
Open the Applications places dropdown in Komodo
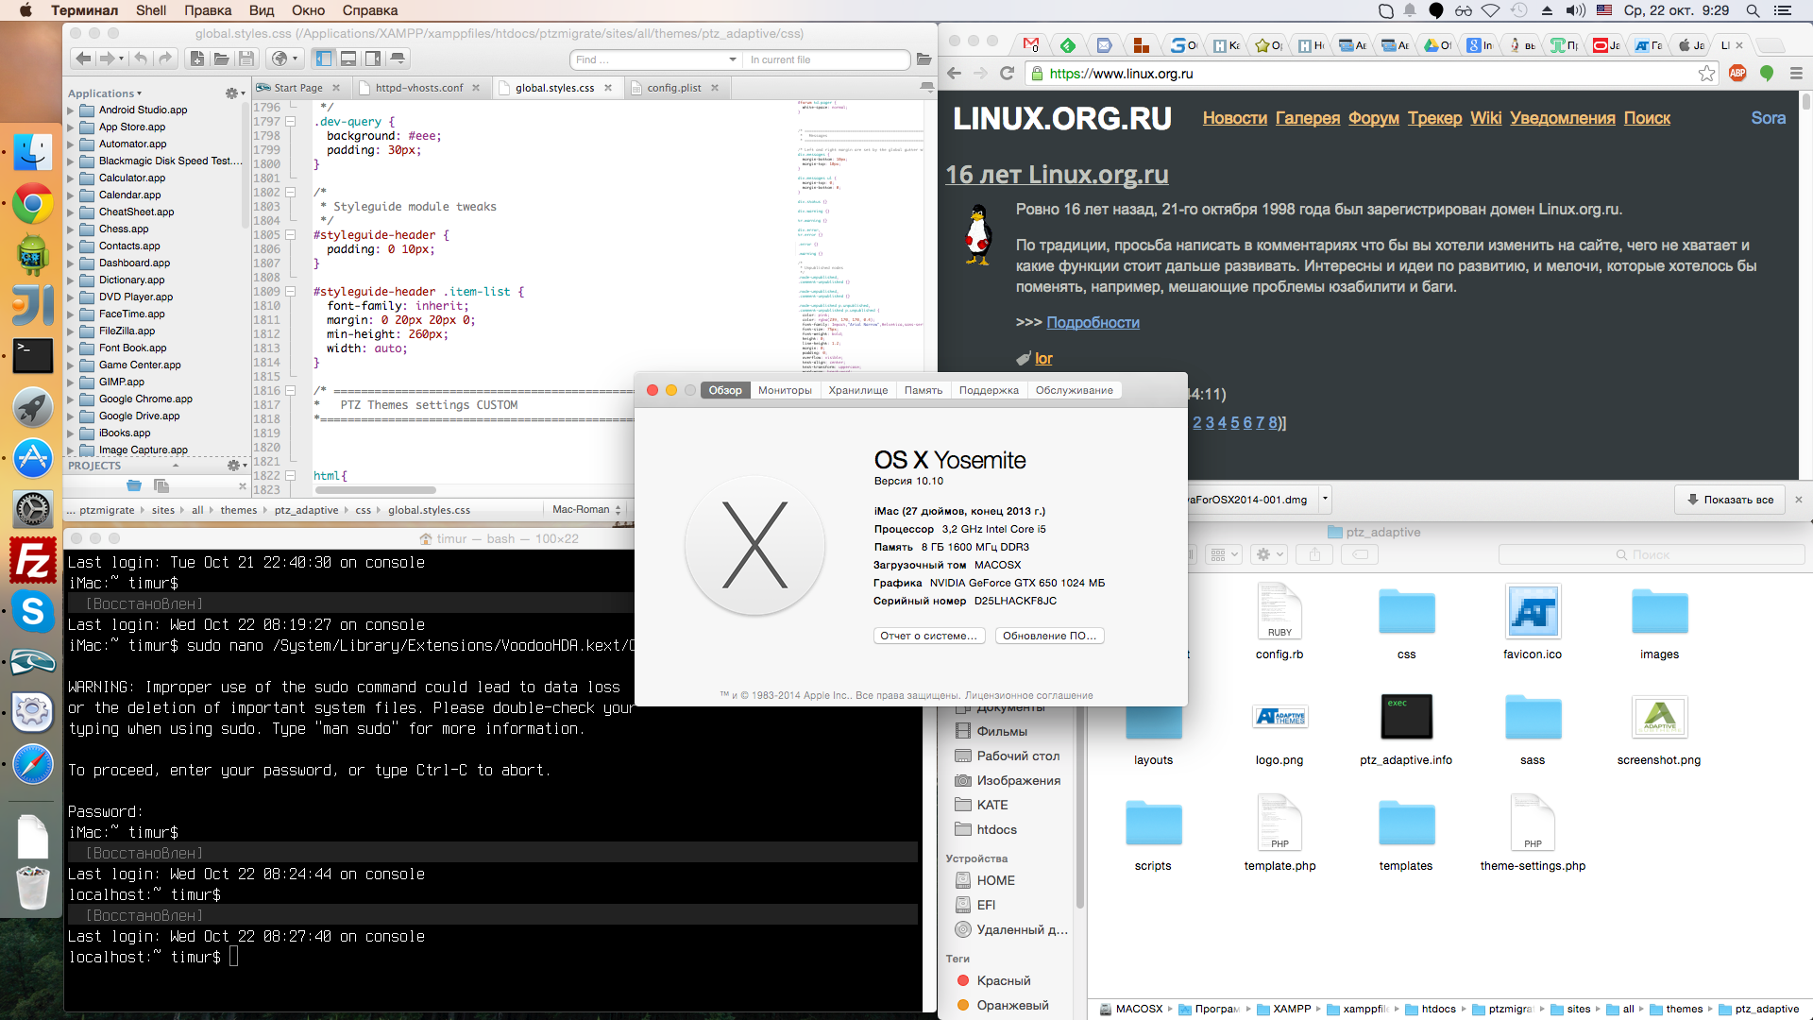coord(105,93)
